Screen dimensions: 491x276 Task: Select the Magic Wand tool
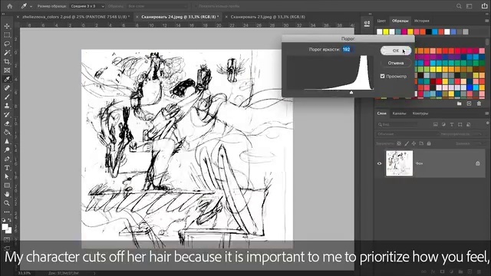[x=7, y=53]
